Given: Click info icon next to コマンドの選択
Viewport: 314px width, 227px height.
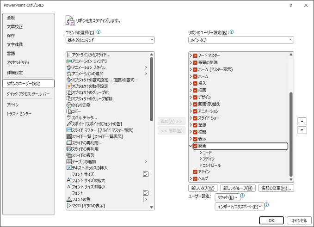Looking at the screenshot, I should [x=99, y=32].
